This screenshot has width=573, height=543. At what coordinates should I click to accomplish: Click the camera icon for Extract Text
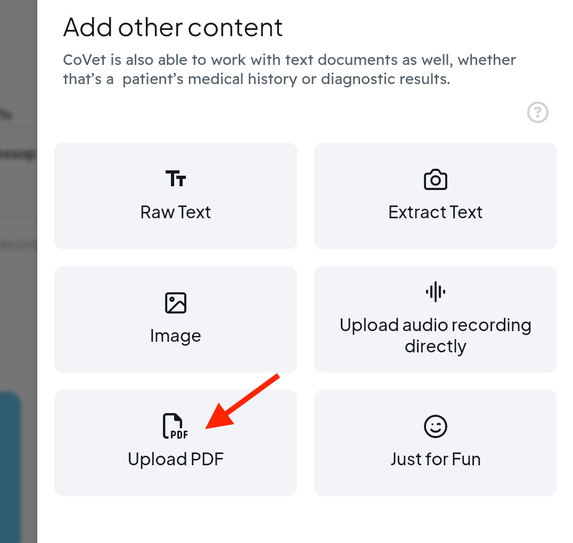(436, 179)
